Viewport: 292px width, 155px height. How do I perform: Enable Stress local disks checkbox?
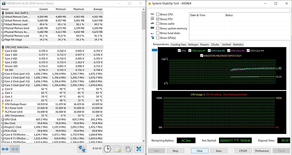(158, 33)
